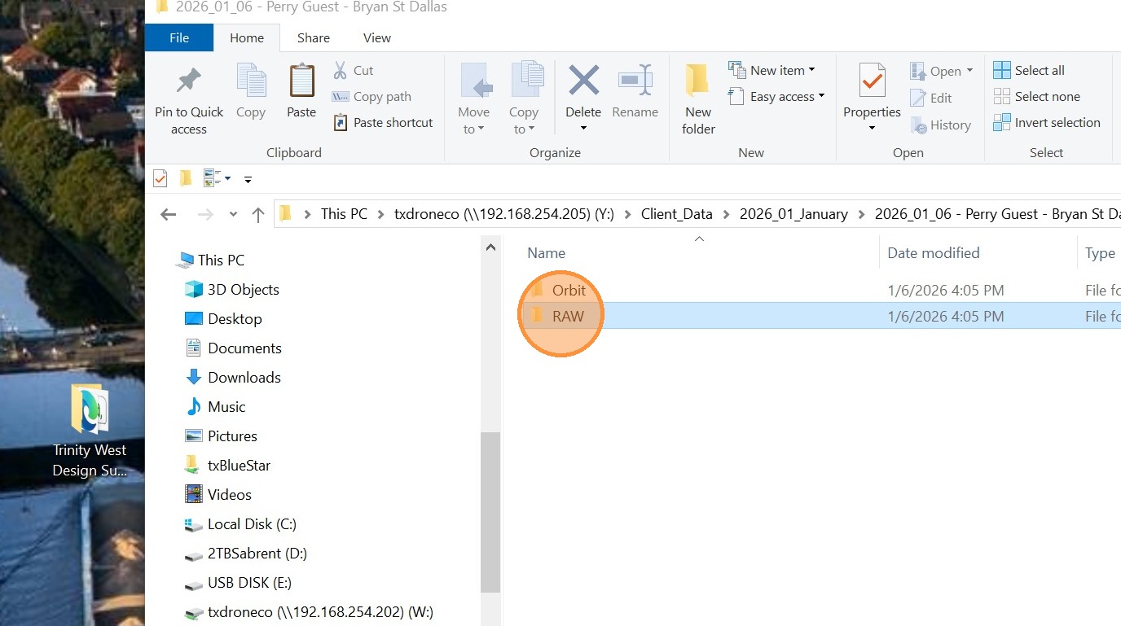Expand the Open button dropdown
This screenshot has width=1121, height=626.
tap(969, 72)
